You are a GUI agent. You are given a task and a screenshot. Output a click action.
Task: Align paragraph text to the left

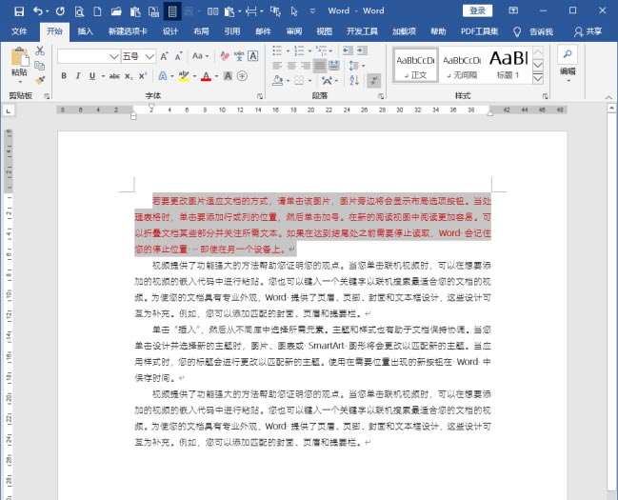tap(277, 66)
